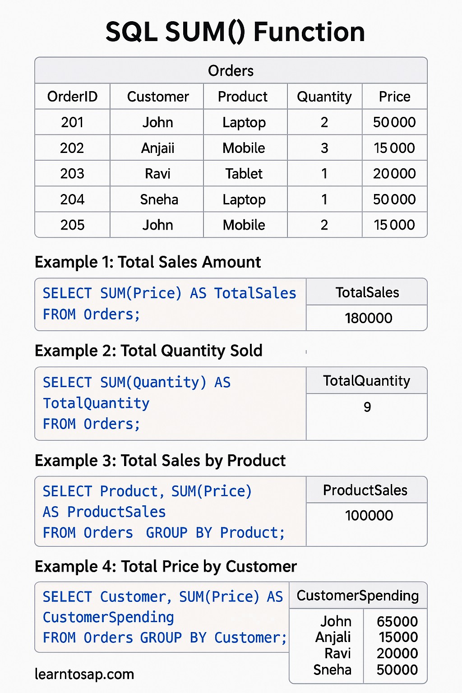Screen dimensions: 462x693
Task: Click the Example 1: Total Sales Amount heading
Action: pyautogui.click(x=148, y=262)
